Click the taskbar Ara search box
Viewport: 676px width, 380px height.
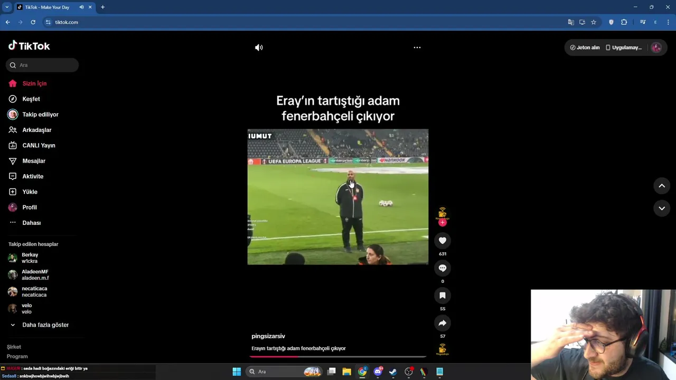[x=285, y=372]
